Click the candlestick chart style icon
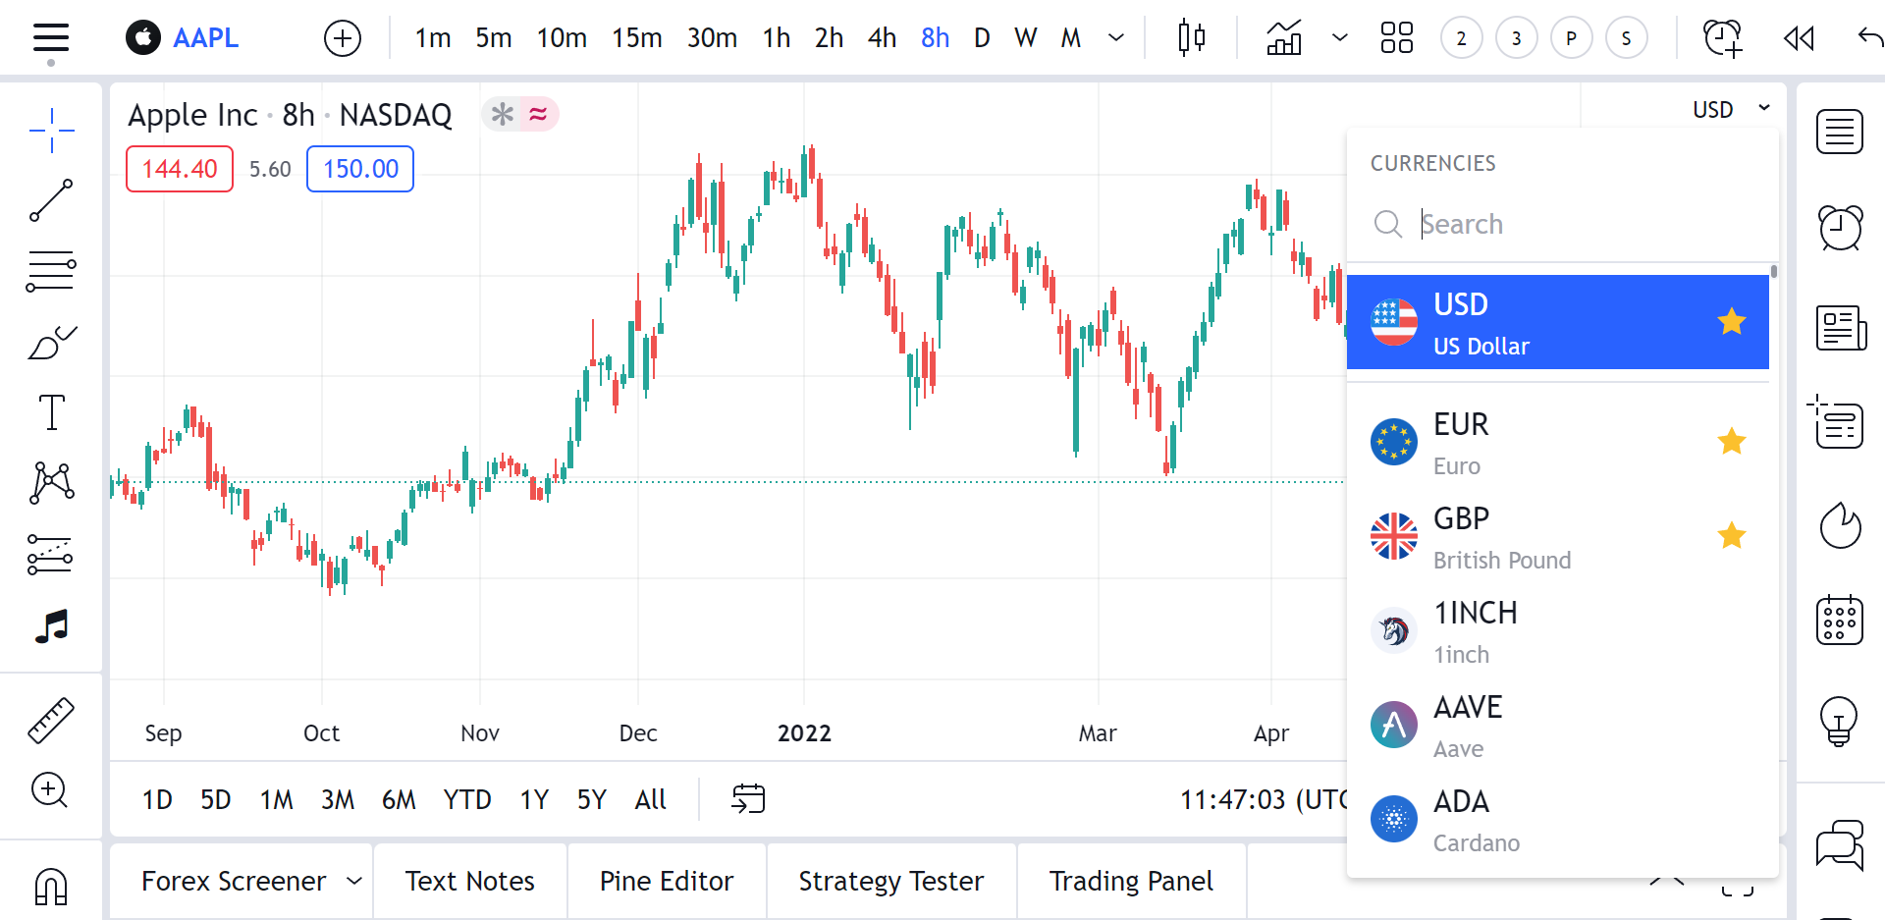This screenshot has width=1885, height=920. pos(1191,38)
